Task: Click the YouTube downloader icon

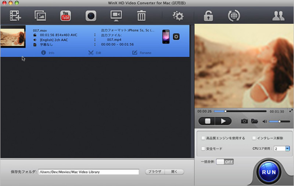Action: 65,16
